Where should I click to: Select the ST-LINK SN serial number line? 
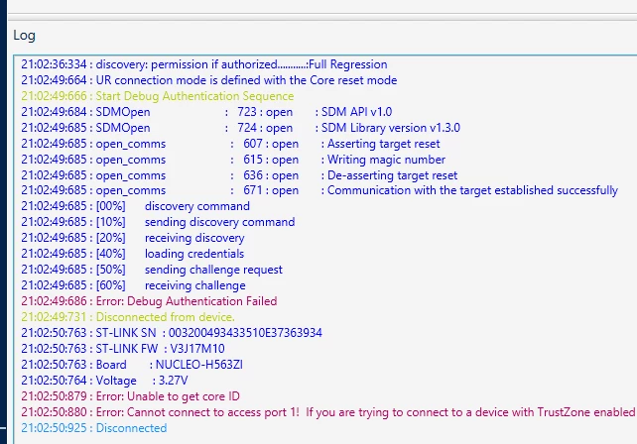[172, 332]
